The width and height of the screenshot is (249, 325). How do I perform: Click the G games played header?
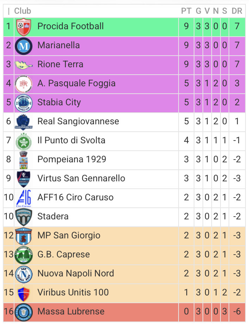(x=199, y=11)
